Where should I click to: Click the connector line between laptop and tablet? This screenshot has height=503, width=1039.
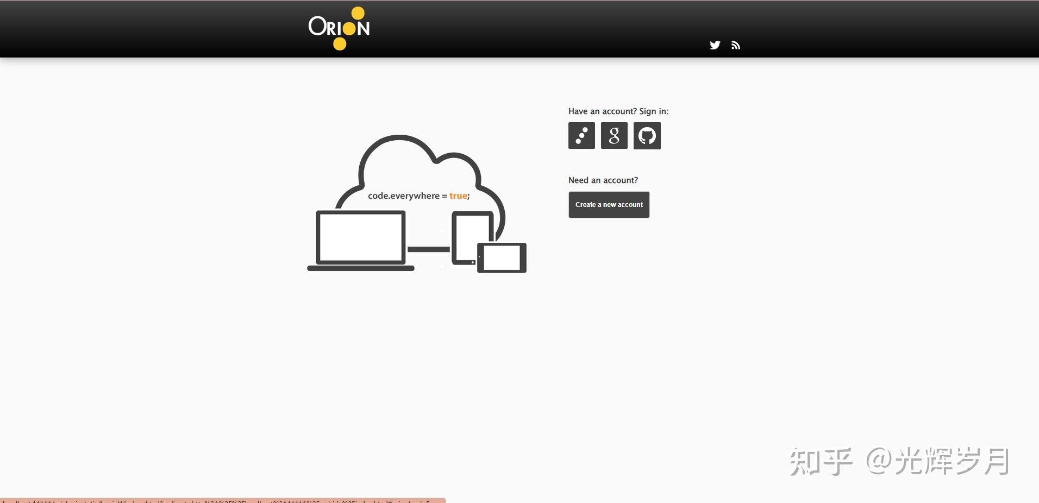pos(429,249)
